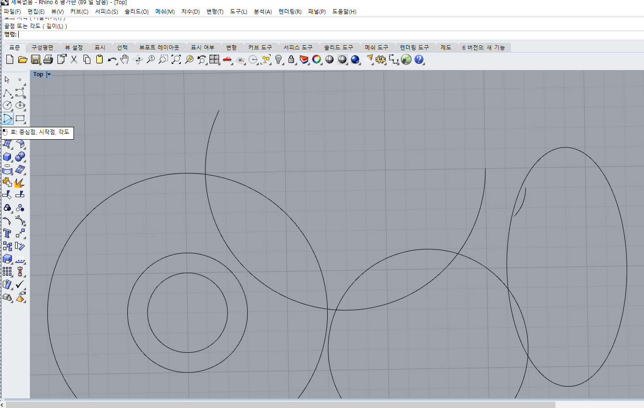This screenshot has width=644, height=408.
Task: Click the red car view icon
Action: point(227,59)
